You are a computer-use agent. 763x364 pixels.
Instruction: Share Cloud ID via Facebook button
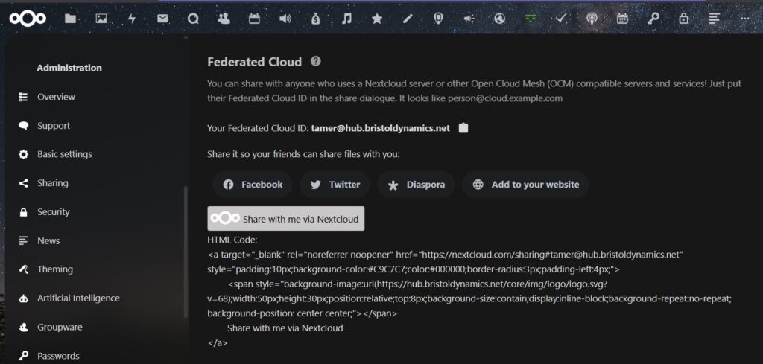point(252,185)
